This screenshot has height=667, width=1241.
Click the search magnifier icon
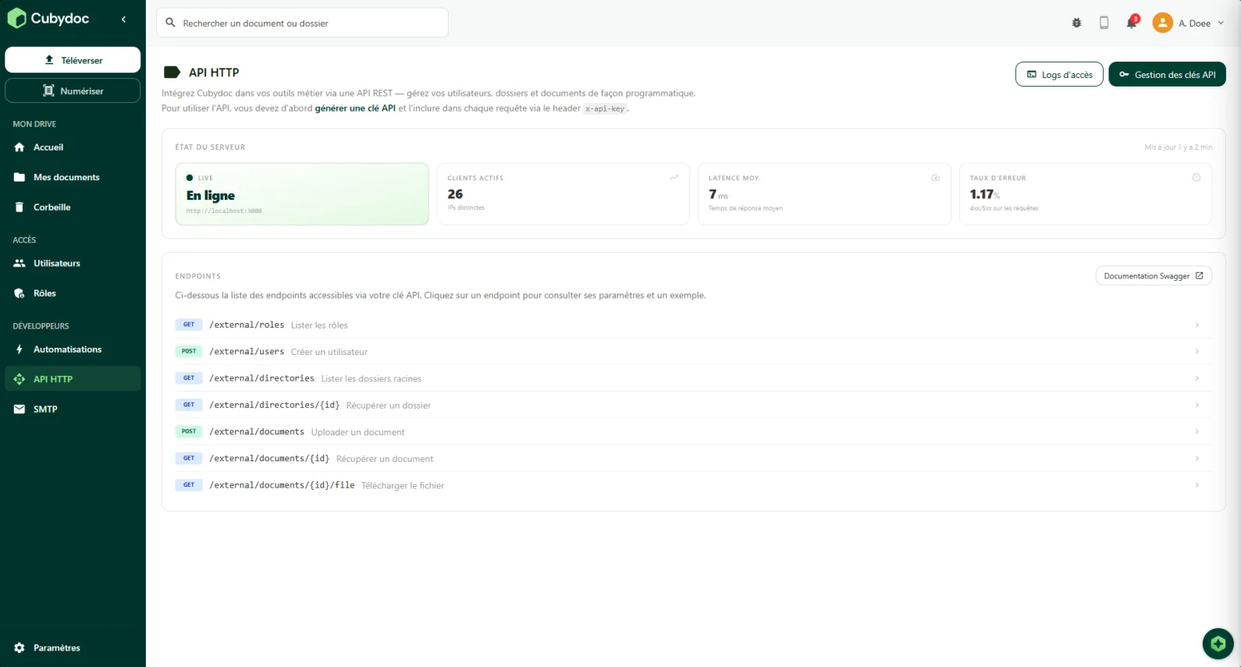(170, 23)
